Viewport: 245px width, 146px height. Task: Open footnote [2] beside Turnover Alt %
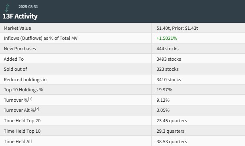coord(37,109)
